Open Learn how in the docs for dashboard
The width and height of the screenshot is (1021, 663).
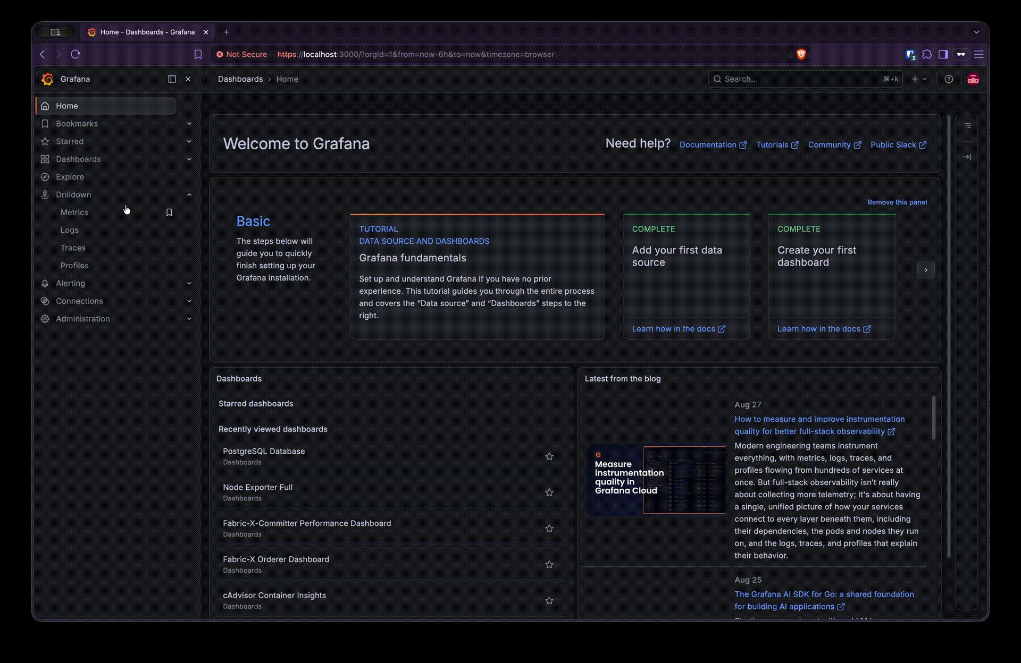click(x=824, y=329)
